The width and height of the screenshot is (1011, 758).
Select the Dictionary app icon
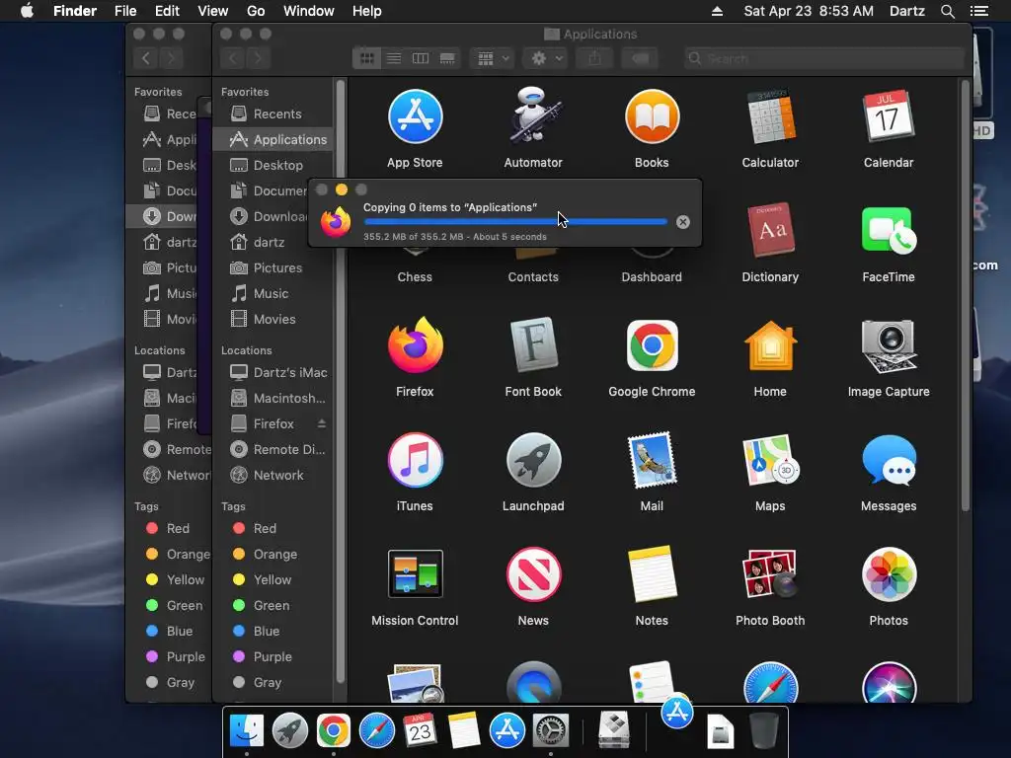[x=770, y=230]
